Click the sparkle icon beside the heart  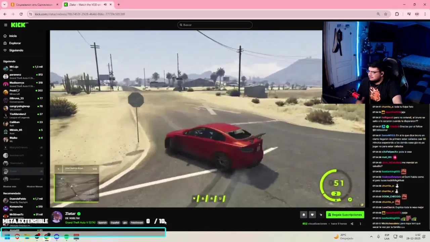pos(321,215)
